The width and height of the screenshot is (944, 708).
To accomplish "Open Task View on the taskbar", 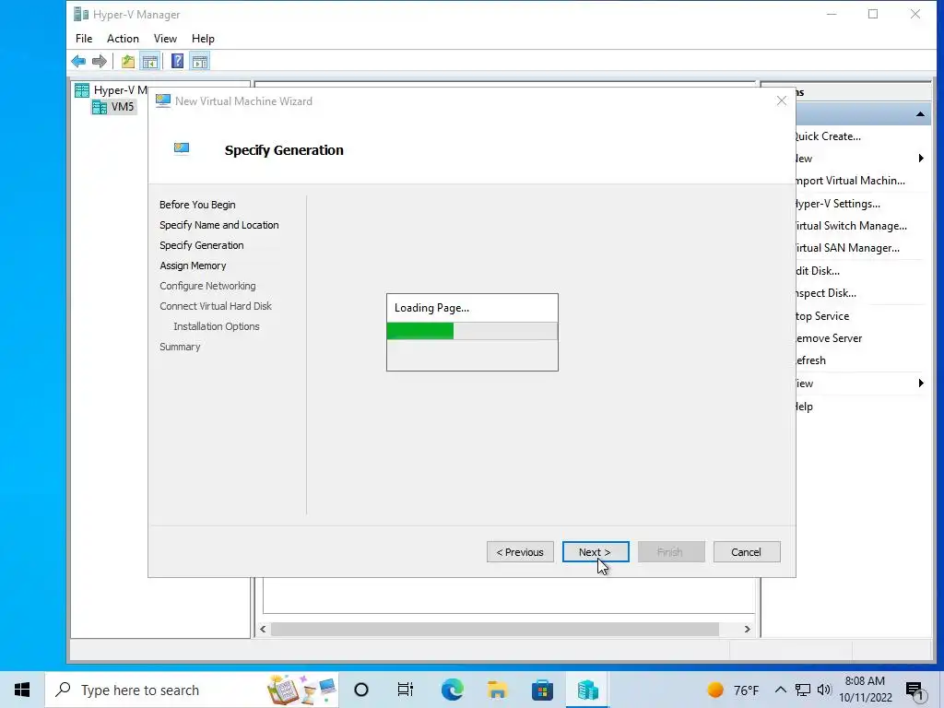I will click(x=406, y=690).
